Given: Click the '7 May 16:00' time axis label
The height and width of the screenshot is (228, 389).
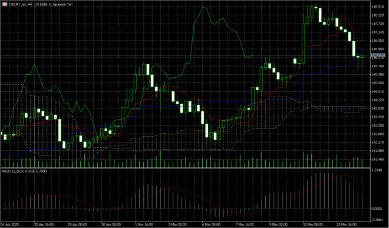Looking at the screenshot, I should point(245,224).
